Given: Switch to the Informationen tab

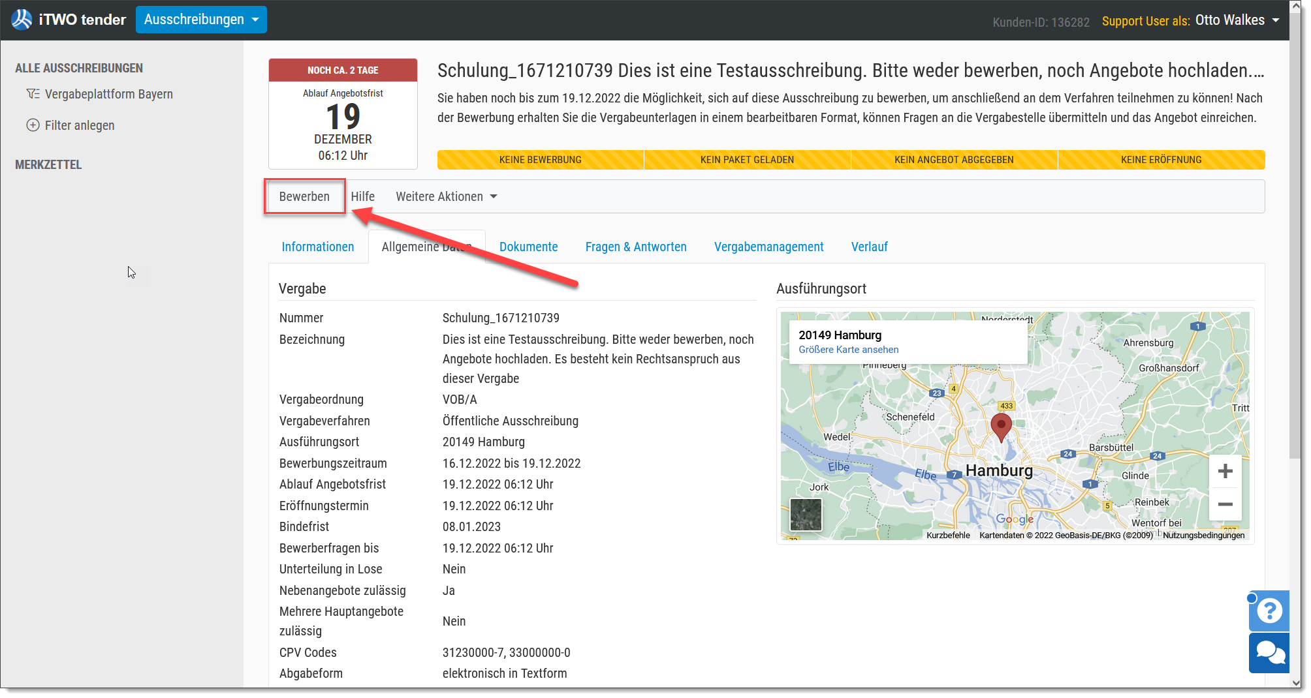Looking at the screenshot, I should coord(318,247).
